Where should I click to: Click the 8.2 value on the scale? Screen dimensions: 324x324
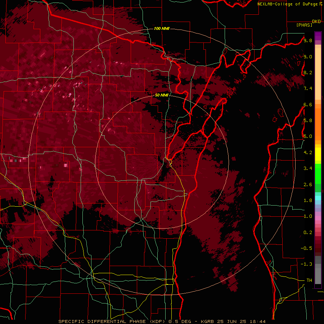(308, 72)
